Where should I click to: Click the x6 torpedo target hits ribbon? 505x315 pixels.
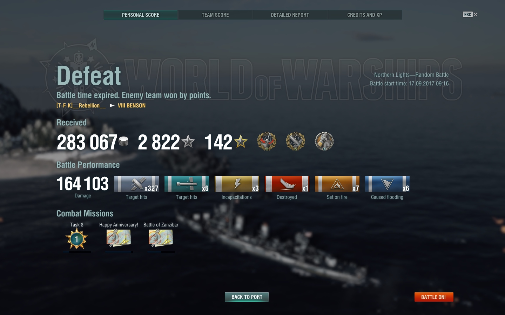[x=187, y=184]
